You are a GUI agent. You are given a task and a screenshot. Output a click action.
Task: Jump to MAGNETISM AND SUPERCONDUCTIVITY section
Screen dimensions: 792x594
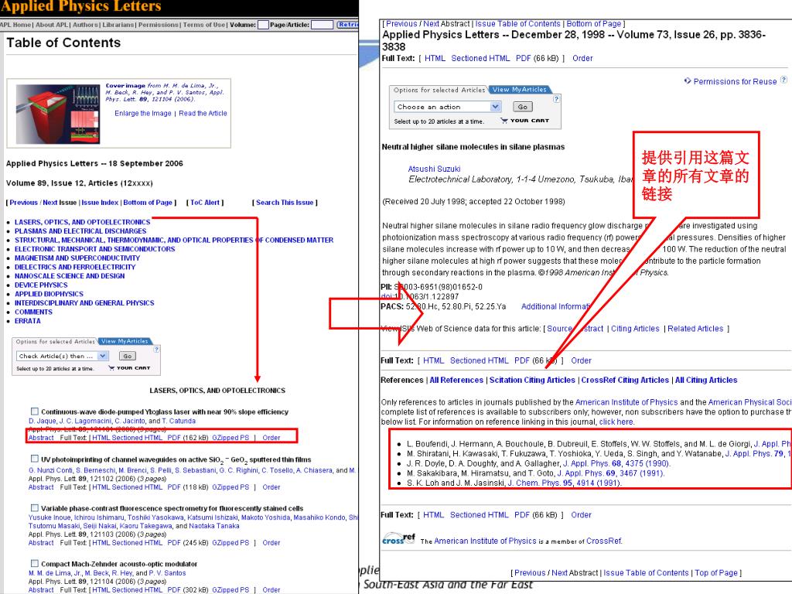[77, 258]
